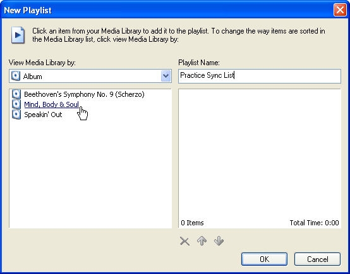Click the Album disc icon in the combo box
This screenshot has height=274, width=350.
(x=16, y=76)
